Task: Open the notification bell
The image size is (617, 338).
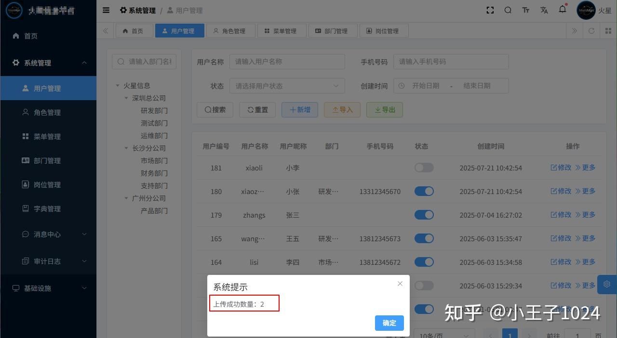Action: tap(562, 10)
